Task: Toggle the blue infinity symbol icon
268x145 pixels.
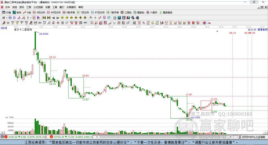Action: (x=209, y=23)
